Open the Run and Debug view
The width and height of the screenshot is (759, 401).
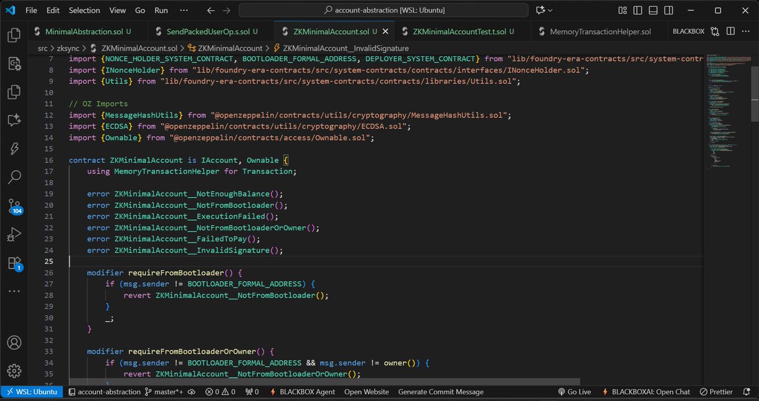pyautogui.click(x=14, y=235)
